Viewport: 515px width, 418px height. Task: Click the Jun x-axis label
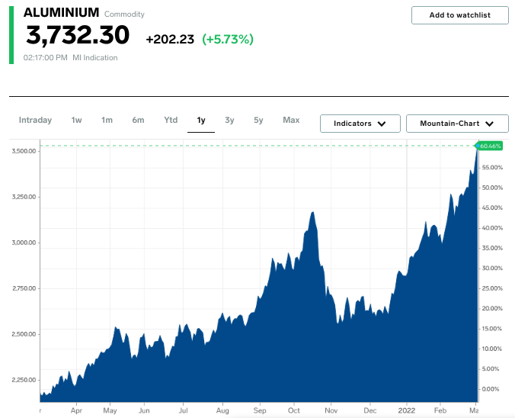144,410
